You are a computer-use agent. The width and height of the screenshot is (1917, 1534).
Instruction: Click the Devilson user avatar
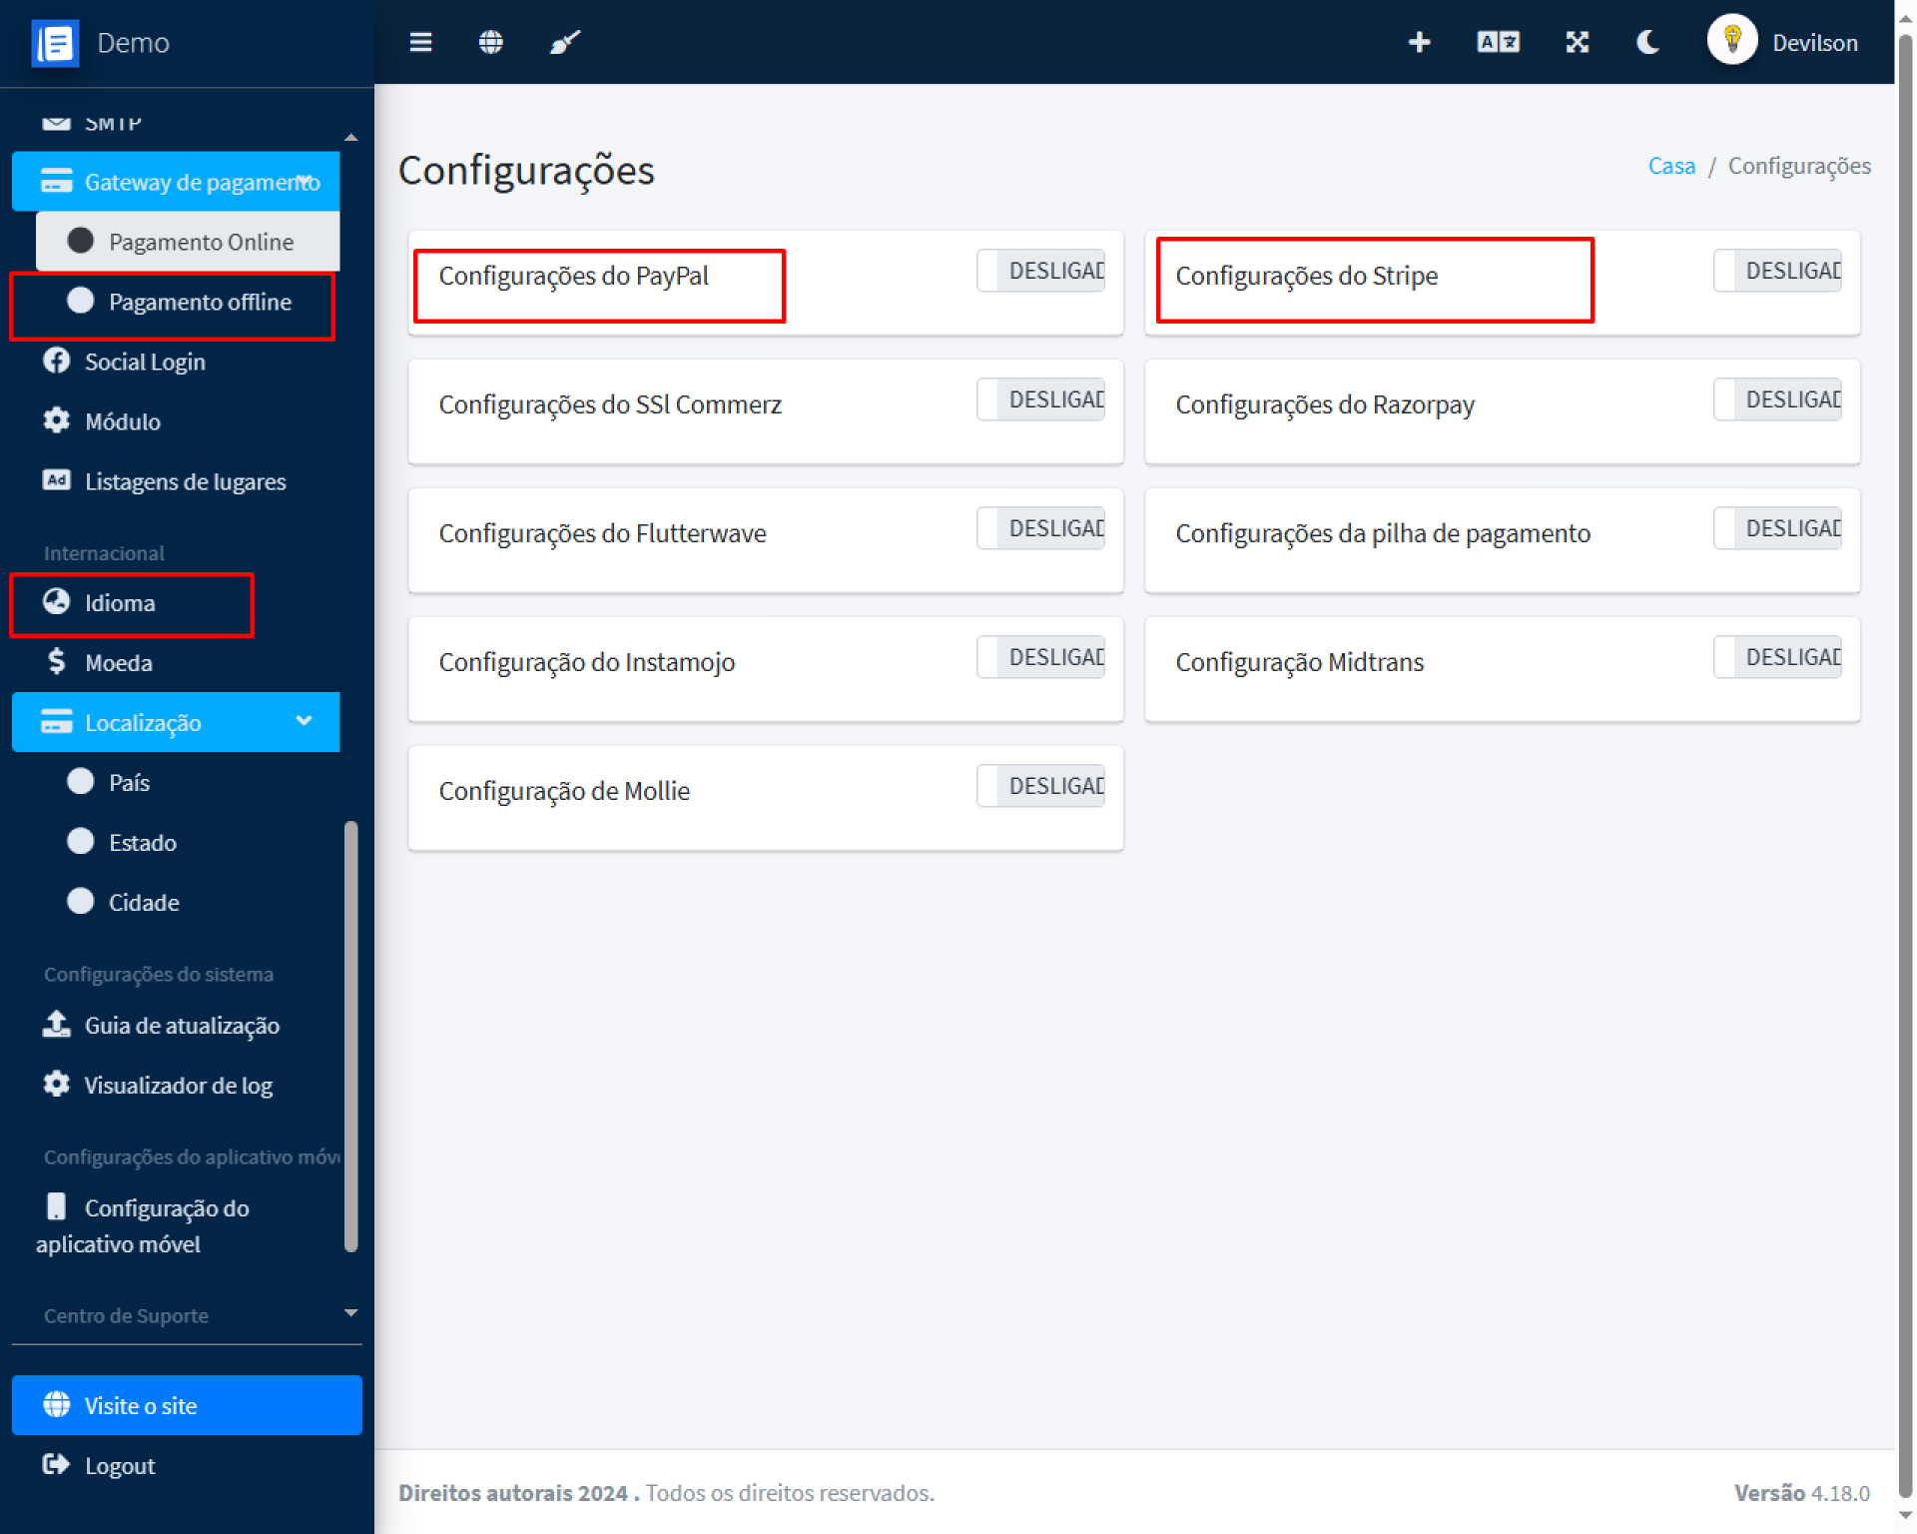click(x=1731, y=41)
